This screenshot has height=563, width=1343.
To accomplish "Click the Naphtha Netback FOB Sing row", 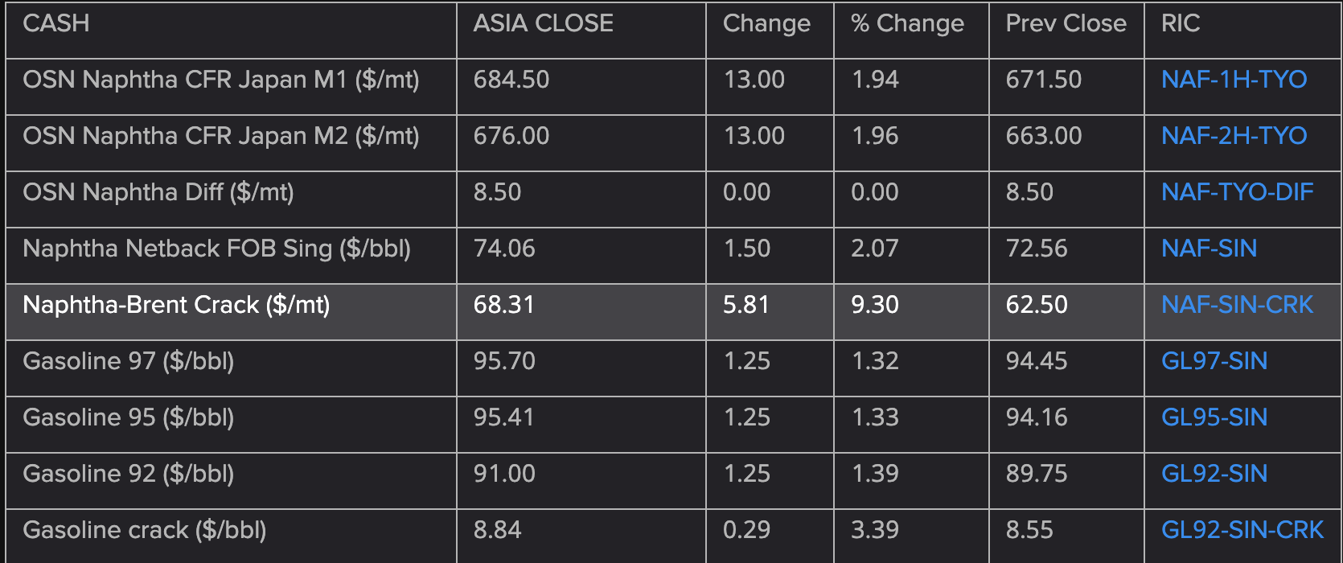I will 674,256.
